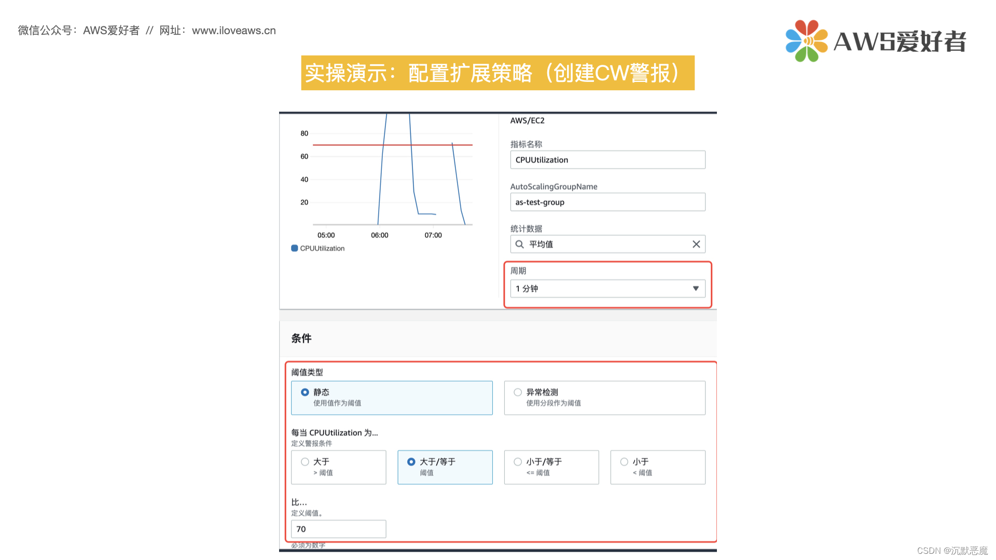Click the AWS/EC2 namespace text
The height and width of the screenshot is (560, 996).
point(527,121)
